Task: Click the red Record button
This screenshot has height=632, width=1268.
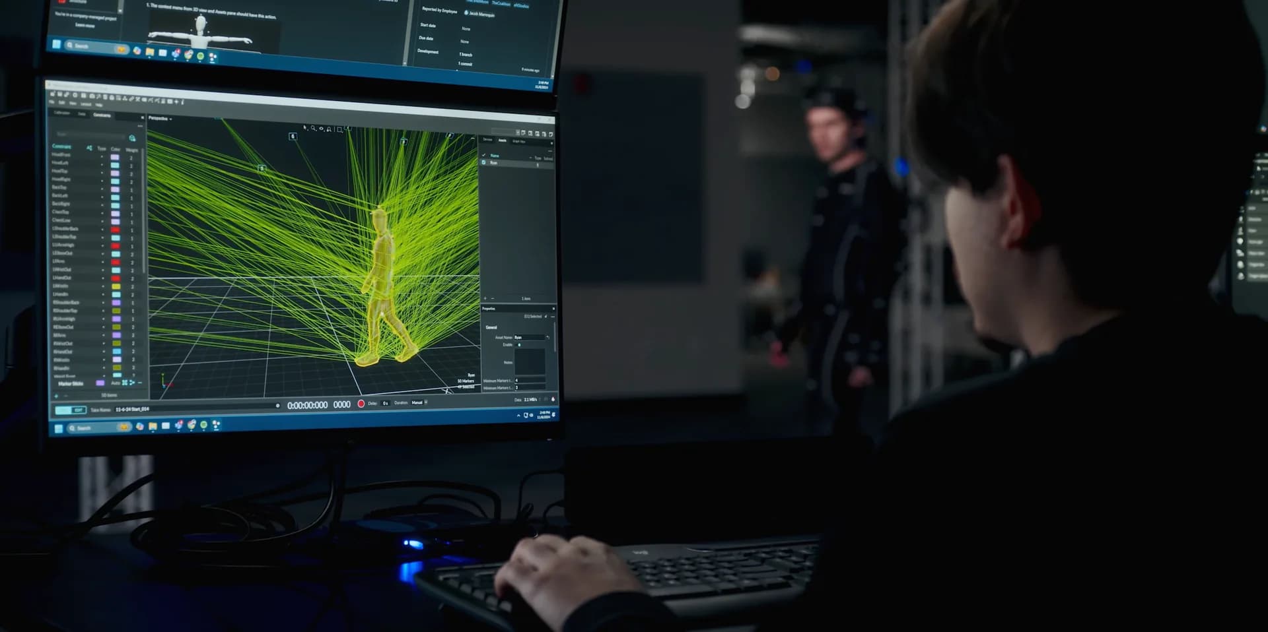Action: (361, 403)
